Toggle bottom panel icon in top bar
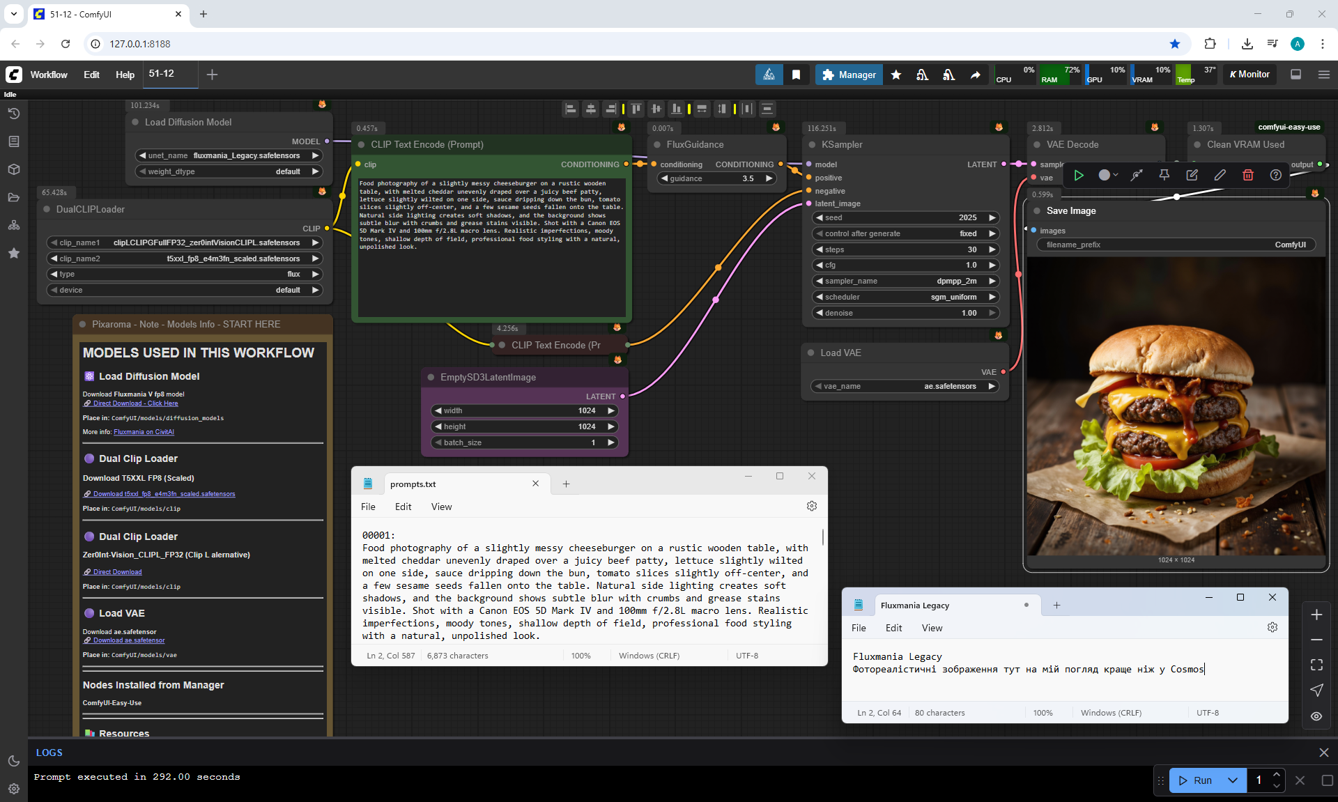1338x802 pixels. (1295, 75)
